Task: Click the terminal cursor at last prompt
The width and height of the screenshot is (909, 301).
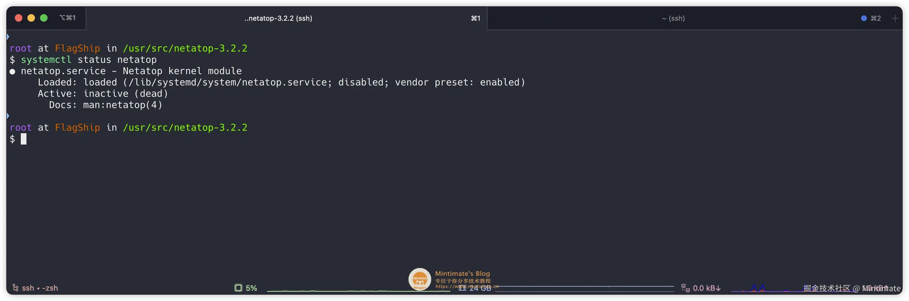Action: (24, 139)
